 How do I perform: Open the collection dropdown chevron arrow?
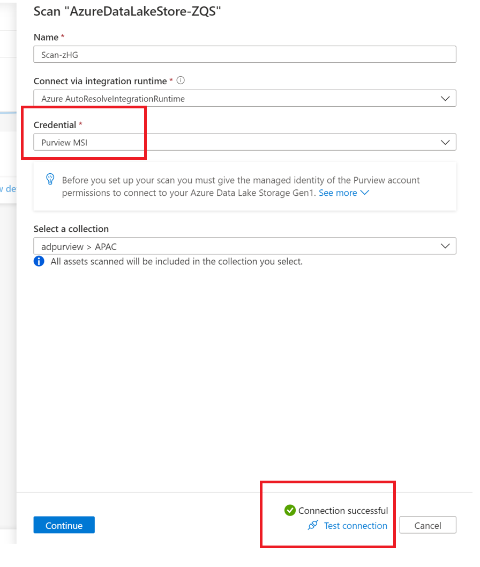(445, 246)
